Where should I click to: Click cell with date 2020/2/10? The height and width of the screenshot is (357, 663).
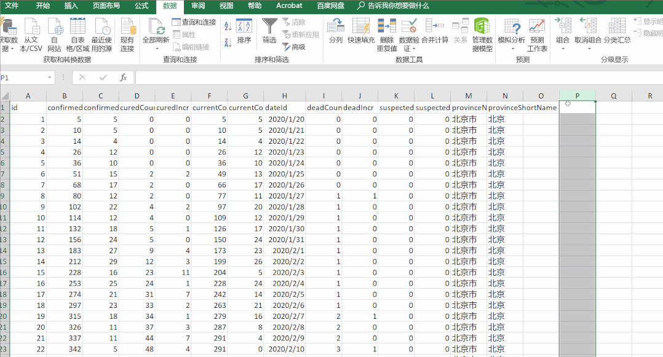285,350
